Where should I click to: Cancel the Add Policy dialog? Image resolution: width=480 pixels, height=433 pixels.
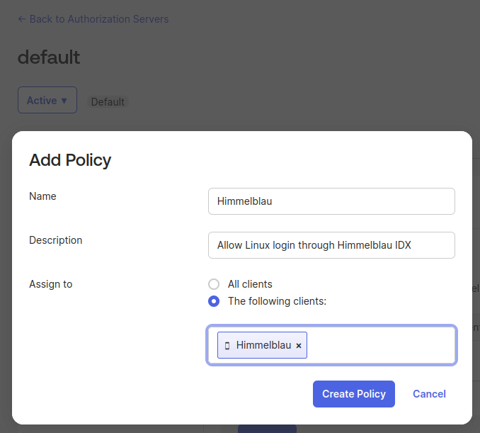429,394
